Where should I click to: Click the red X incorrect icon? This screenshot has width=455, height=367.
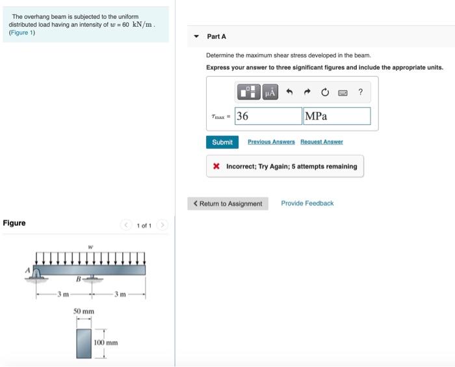click(x=216, y=166)
